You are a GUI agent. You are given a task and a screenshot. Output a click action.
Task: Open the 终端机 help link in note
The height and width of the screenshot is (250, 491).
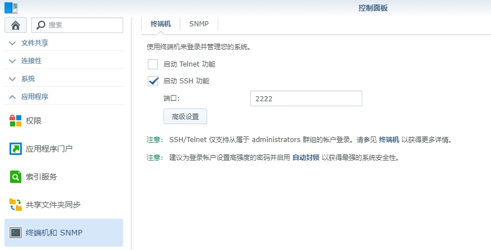pos(389,140)
